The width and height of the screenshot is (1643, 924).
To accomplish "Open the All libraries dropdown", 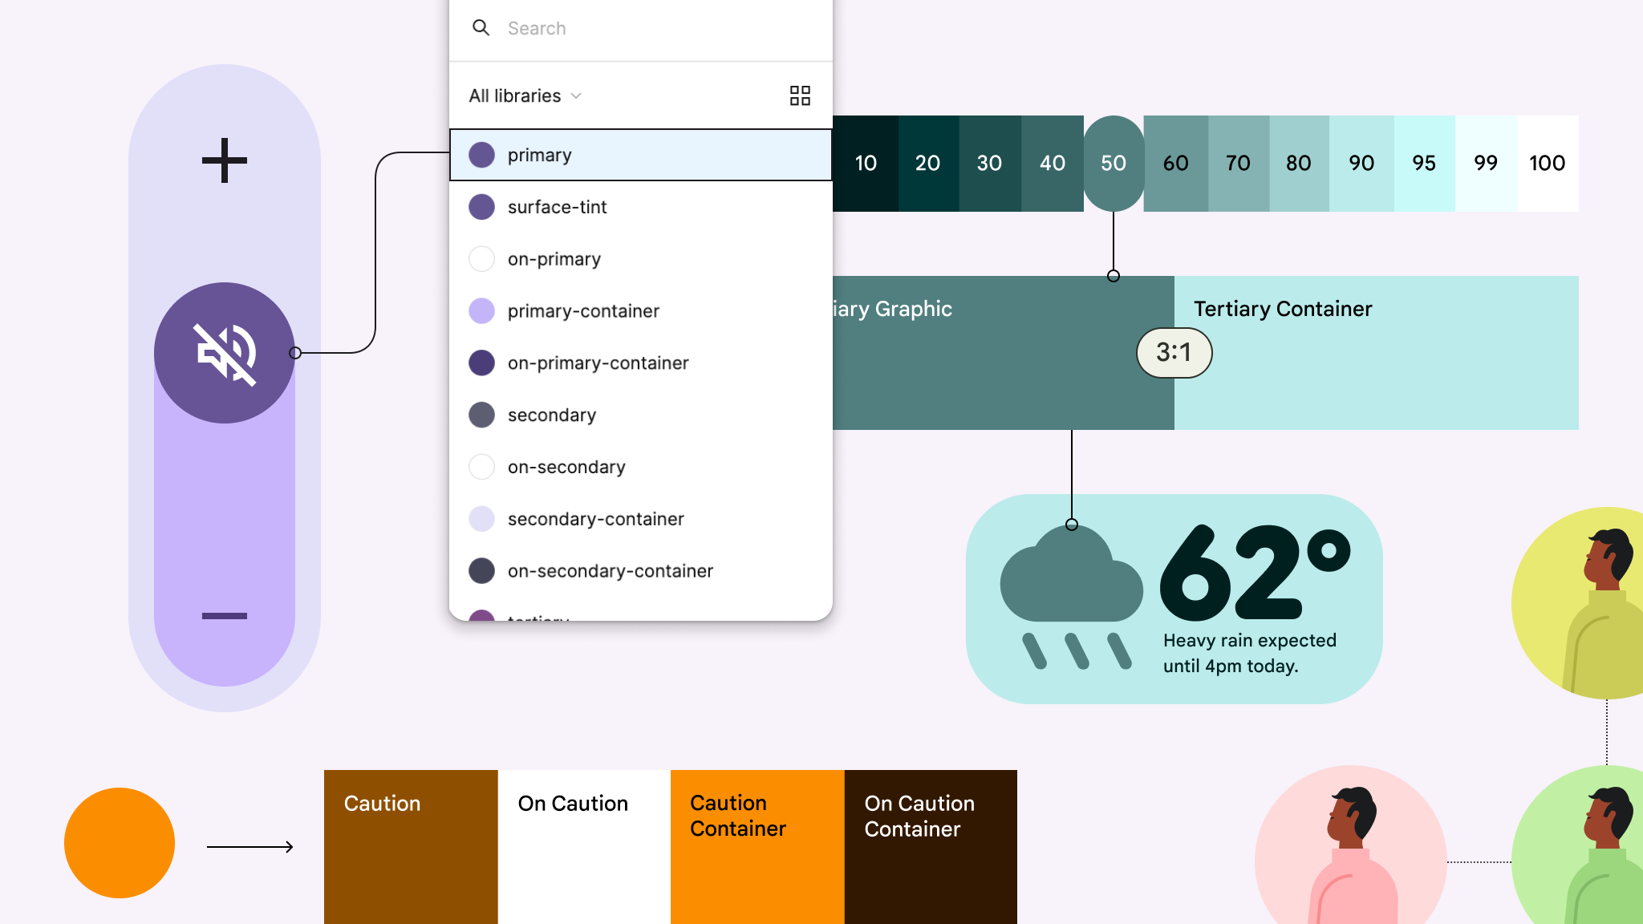I will (x=516, y=96).
